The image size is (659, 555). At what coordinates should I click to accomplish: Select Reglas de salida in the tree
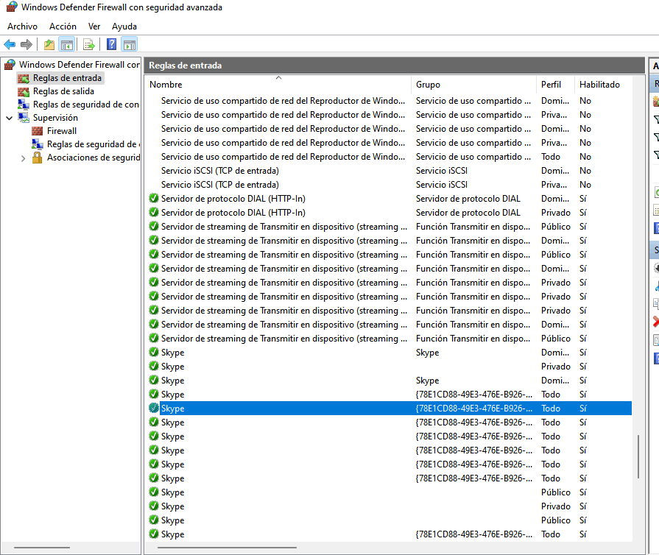63,91
